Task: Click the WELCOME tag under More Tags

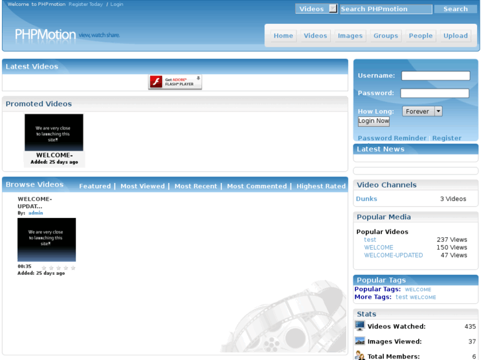Action: pyautogui.click(x=423, y=297)
